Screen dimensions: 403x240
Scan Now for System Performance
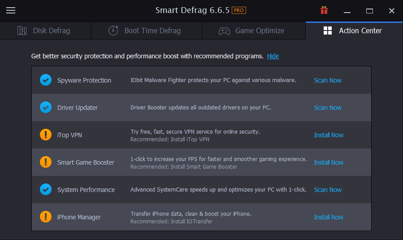328,190
